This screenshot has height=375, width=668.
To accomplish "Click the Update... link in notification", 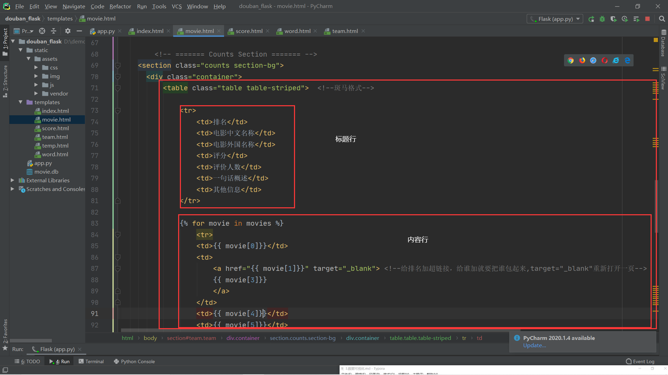I will point(534,345).
